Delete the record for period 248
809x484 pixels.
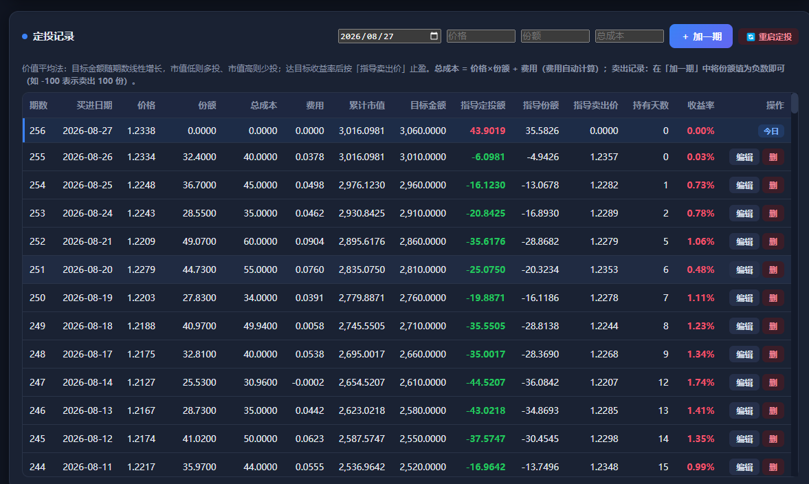coord(773,355)
